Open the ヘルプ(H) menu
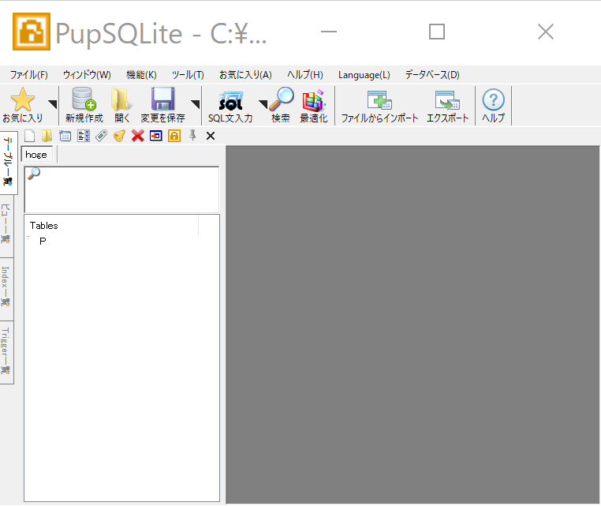The height and width of the screenshot is (506, 601). (x=305, y=75)
